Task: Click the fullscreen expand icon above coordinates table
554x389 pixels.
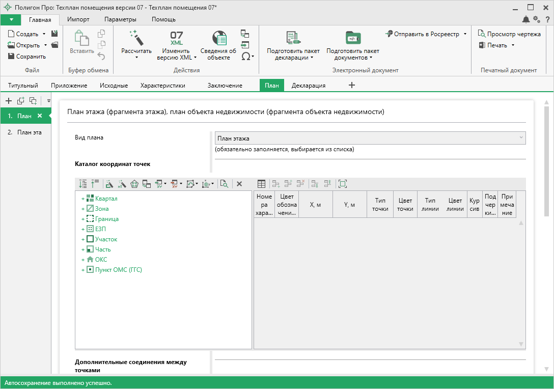Action: point(343,184)
